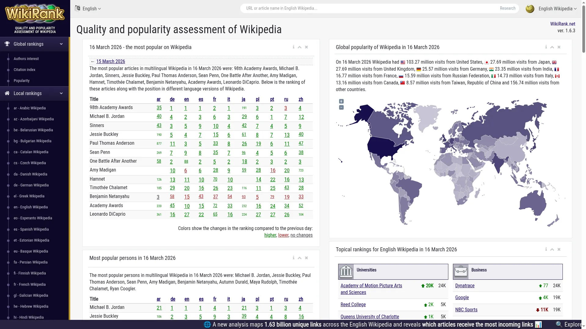
Task: Click the language translate icon beside English
Action: [x=78, y=8]
